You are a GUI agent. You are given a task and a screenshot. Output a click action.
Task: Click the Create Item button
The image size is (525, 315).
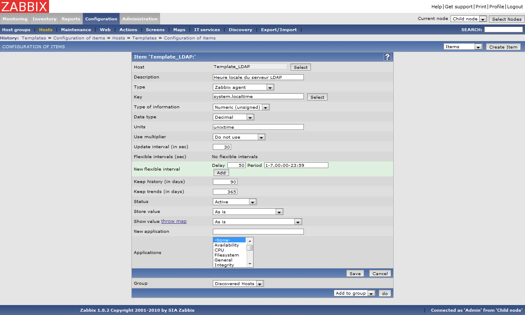point(503,47)
